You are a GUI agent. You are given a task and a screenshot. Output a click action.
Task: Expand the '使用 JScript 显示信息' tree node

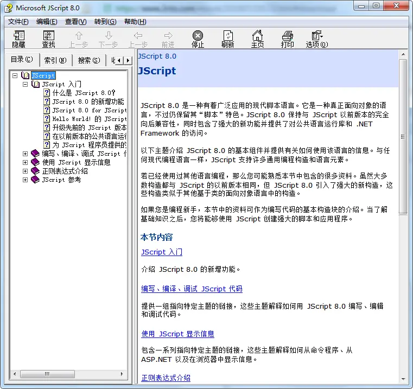pos(25,162)
